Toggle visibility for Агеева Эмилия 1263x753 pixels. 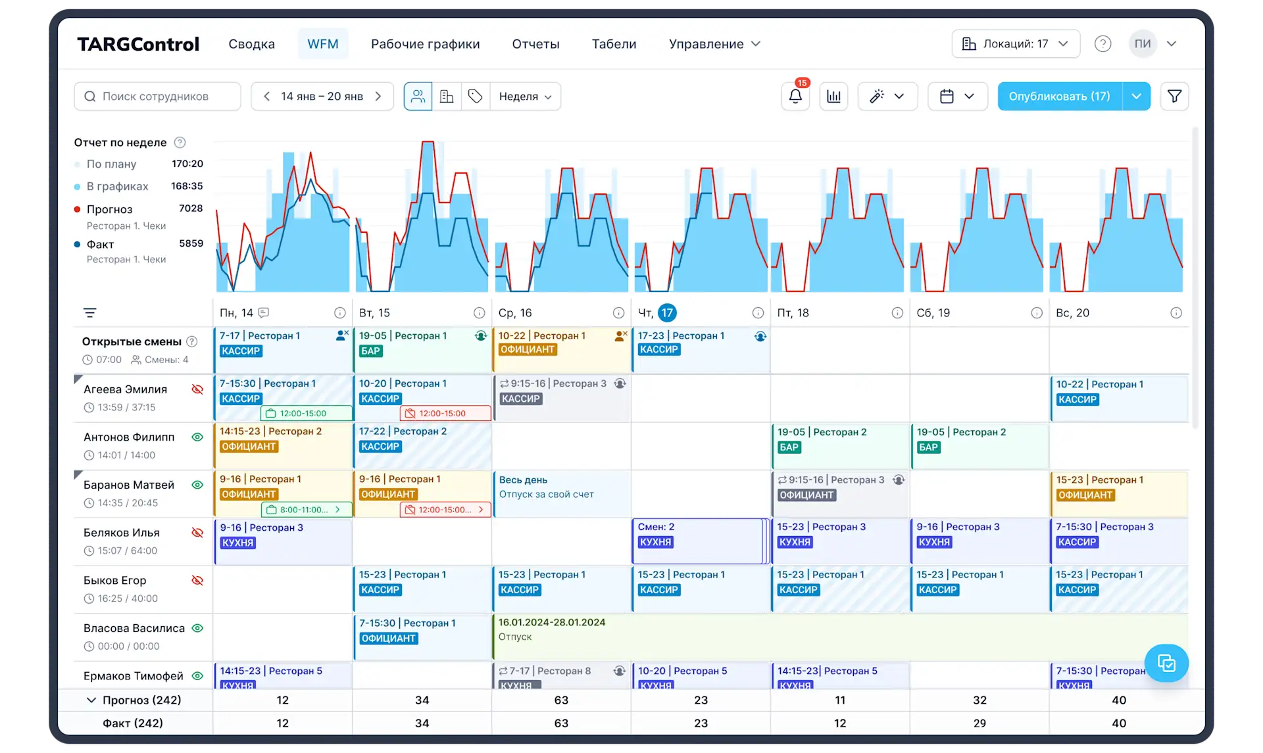(x=197, y=389)
